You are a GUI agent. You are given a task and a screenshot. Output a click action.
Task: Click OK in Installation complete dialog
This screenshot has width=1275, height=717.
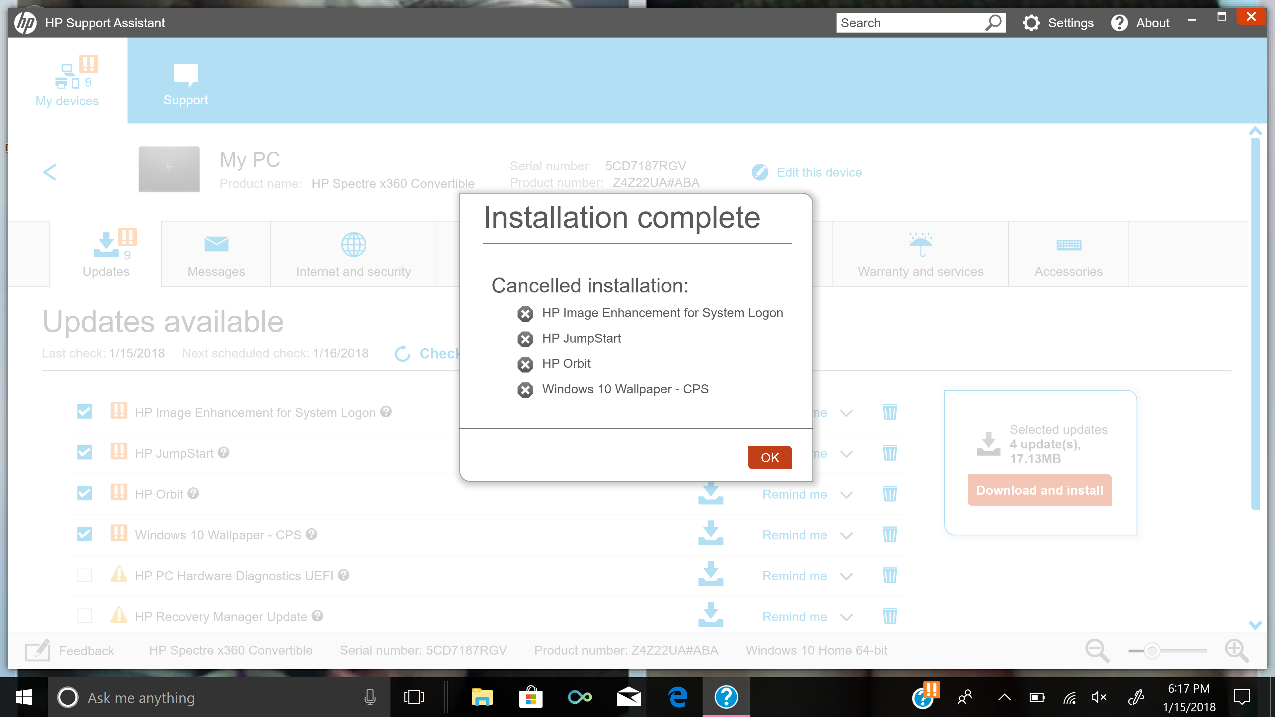tap(770, 457)
